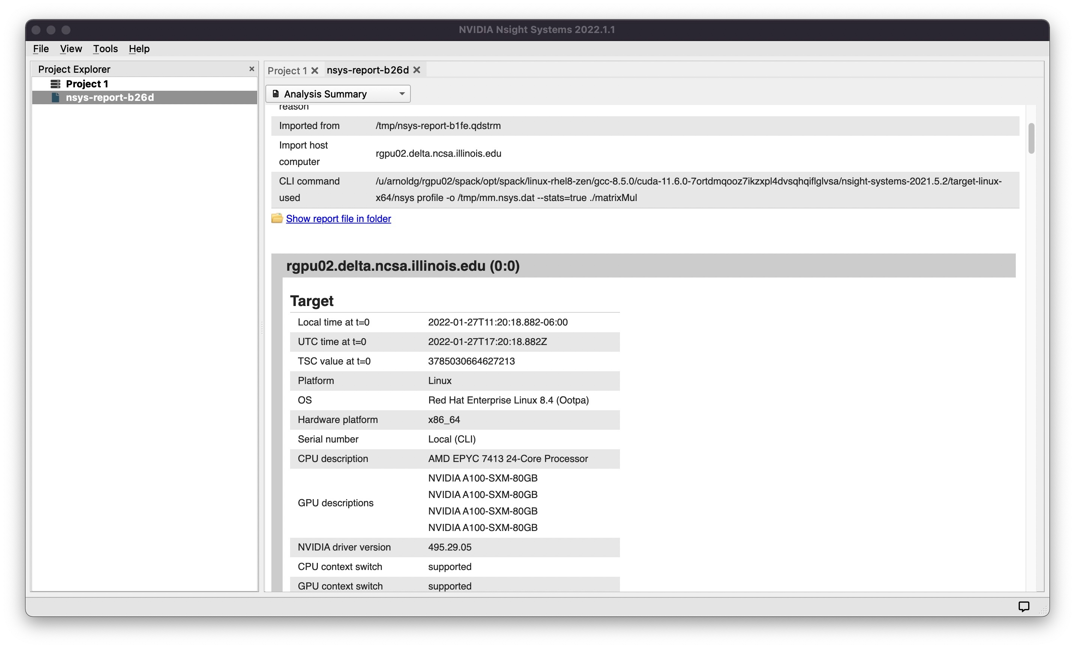Screen dimensions: 1075x648
Task: Open the File menu
Action: tap(40, 48)
